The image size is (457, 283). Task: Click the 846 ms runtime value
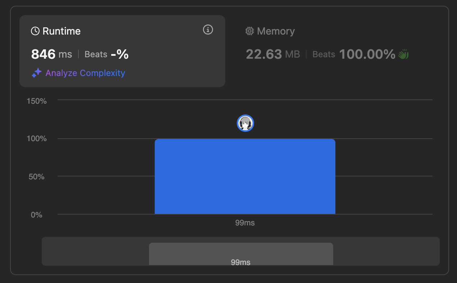point(51,54)
